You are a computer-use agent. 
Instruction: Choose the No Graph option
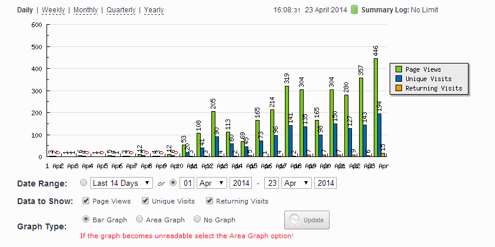pos(197,219)
